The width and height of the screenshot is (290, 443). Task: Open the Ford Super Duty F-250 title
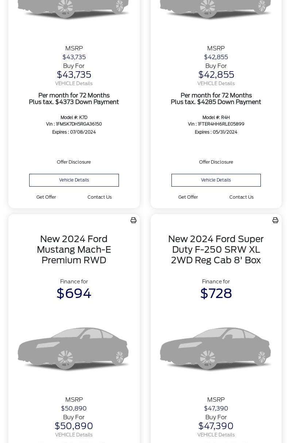(x=216, y=249)
